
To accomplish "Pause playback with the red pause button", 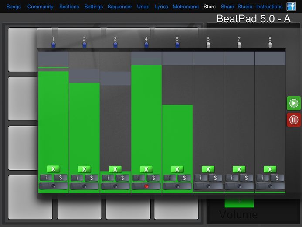I will pos(294,120).
